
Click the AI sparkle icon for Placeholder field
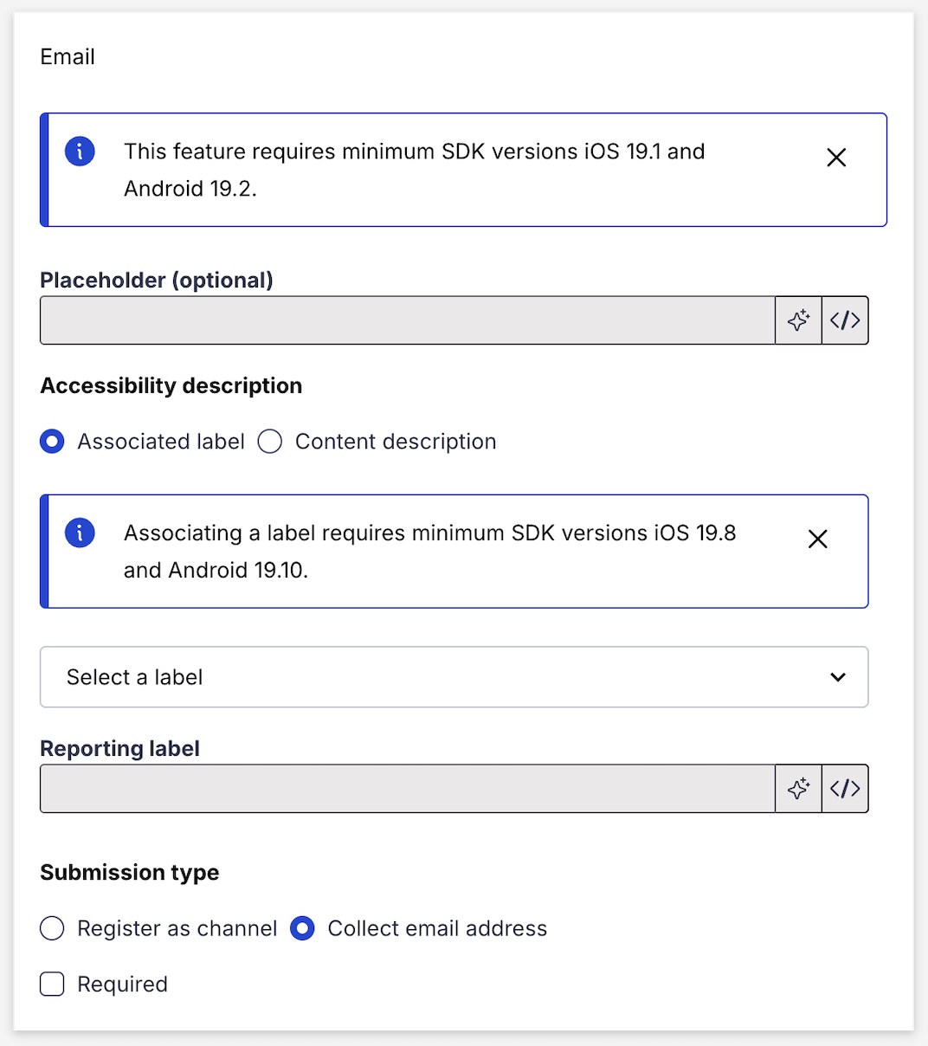pos(798,320)
